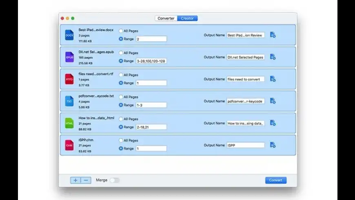Click the range field containing 2
This screenshot has width=355, height=200.
(x=151, y=39)
